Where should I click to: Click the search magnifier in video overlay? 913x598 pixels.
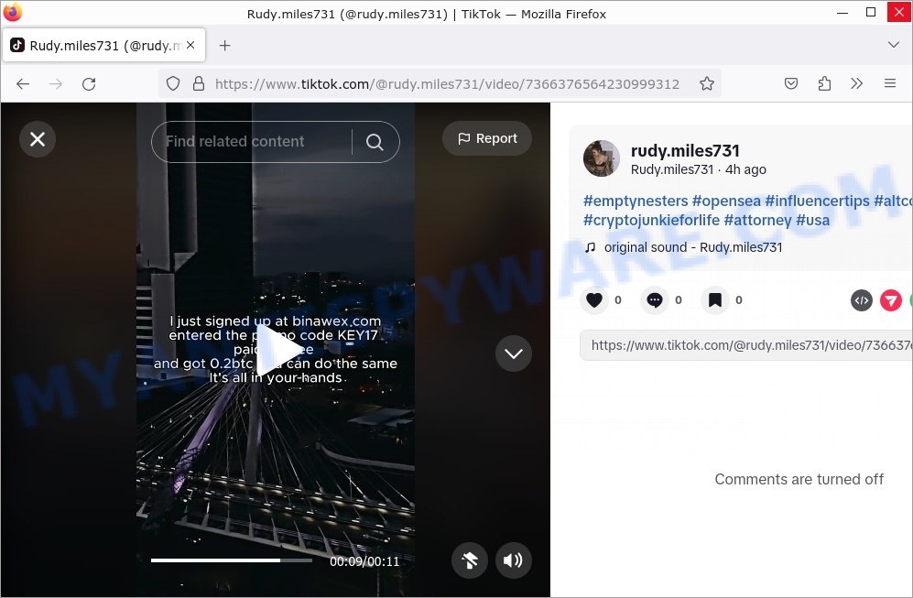375,142
